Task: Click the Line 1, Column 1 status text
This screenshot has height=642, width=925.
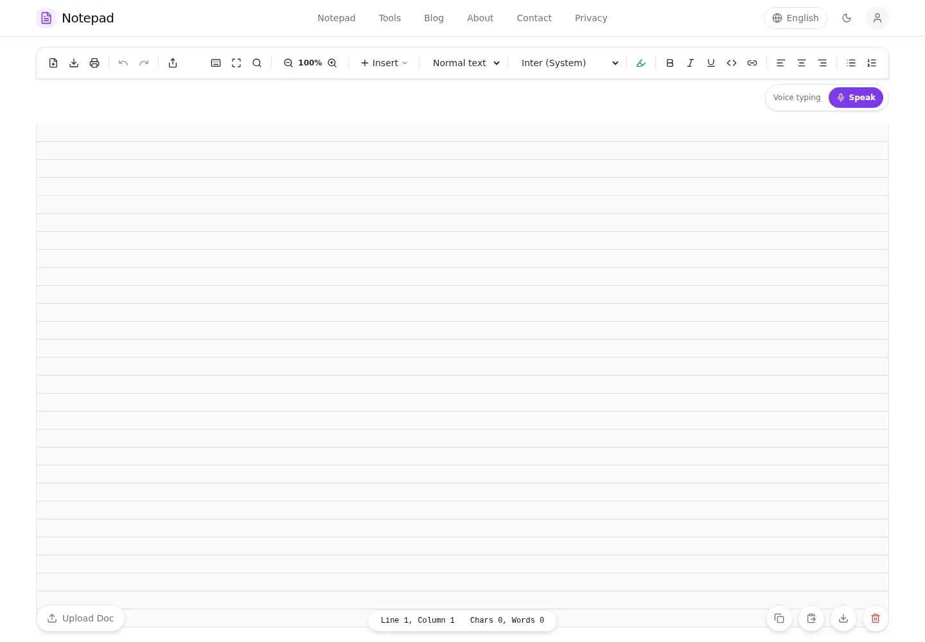Action: click(418, 620)
